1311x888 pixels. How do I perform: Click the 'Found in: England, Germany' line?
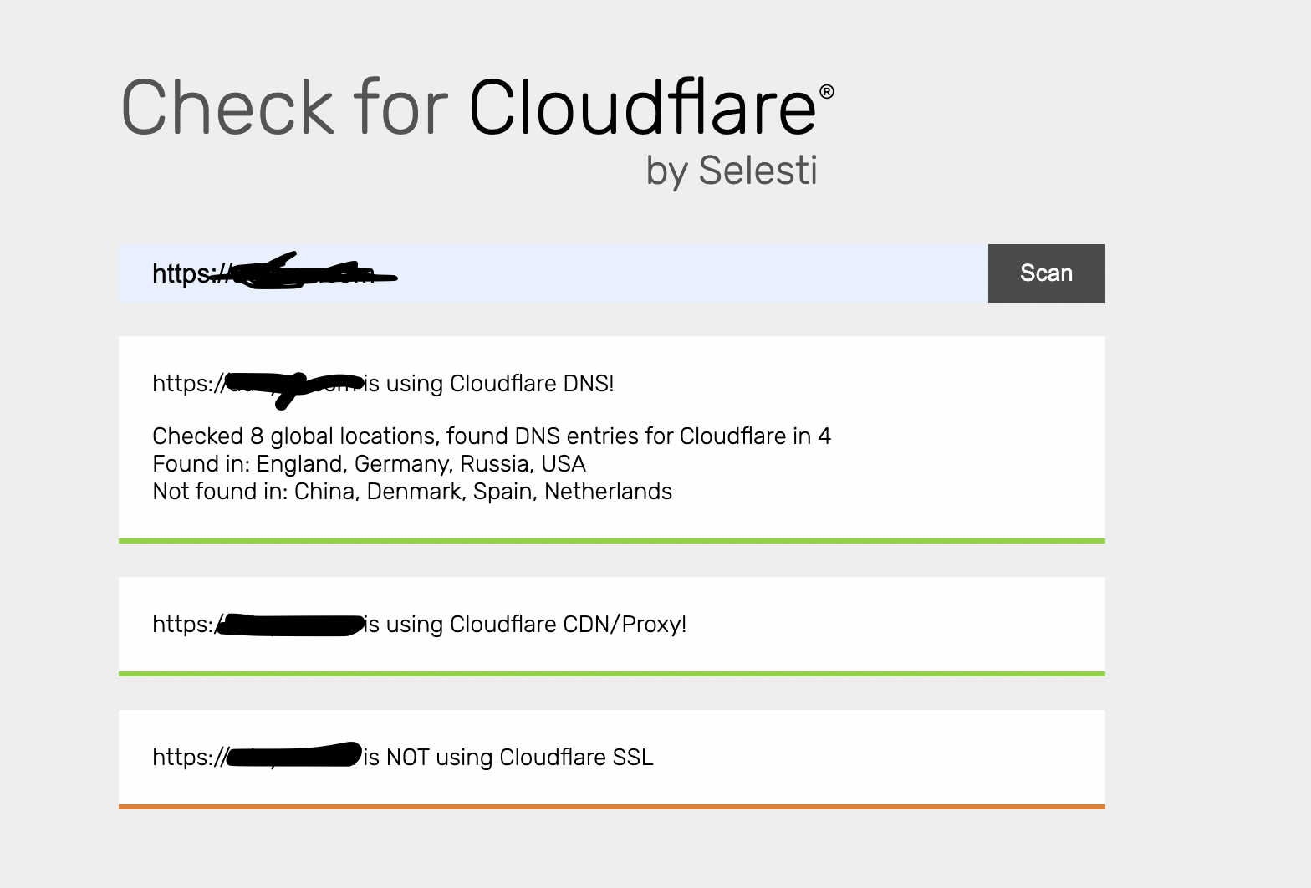coord(369,464)
